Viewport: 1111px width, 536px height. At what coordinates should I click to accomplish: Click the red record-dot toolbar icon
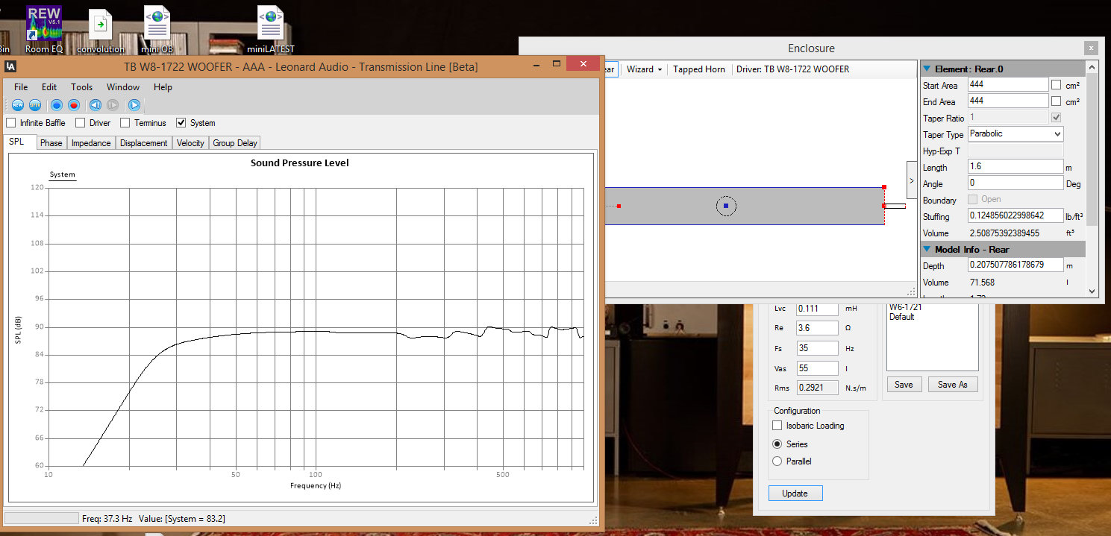pyautogui.click(x=74, y=105)
